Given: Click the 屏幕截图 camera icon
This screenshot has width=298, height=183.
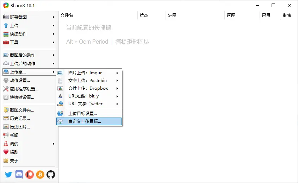Looking at the screenshot, I should click(6, 17).
